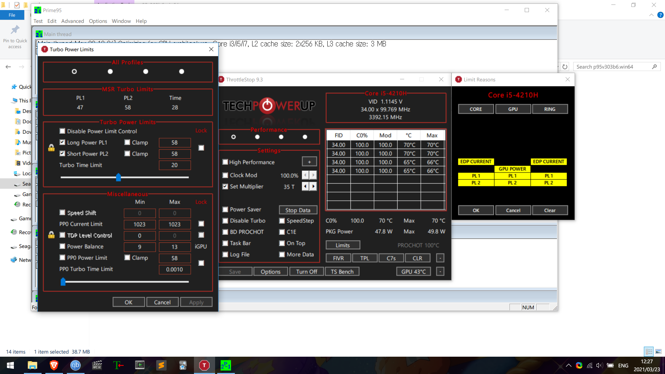
Task: Click the padlock icon beside Long Power PL1
Action: (x=51, y=148)
